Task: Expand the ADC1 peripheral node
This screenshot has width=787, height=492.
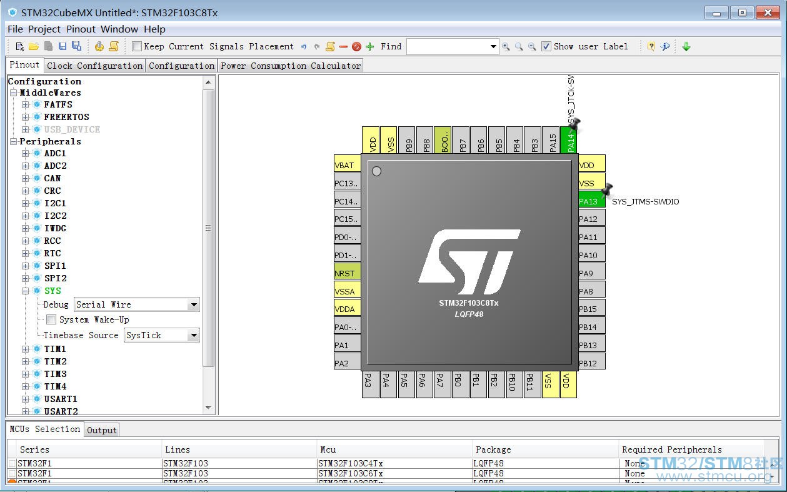Action: coord(26,153)
